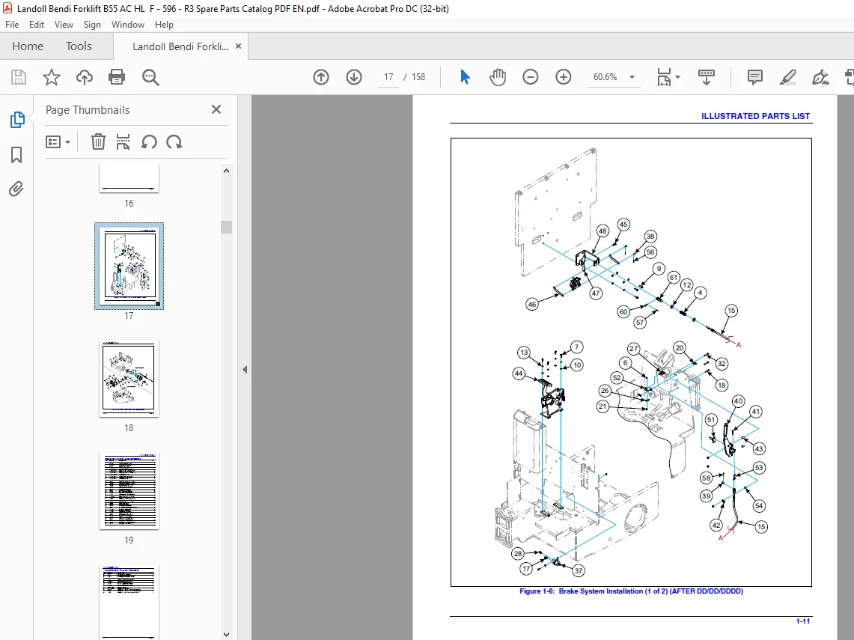Click the scrolling mode keyboard icon

707,77
